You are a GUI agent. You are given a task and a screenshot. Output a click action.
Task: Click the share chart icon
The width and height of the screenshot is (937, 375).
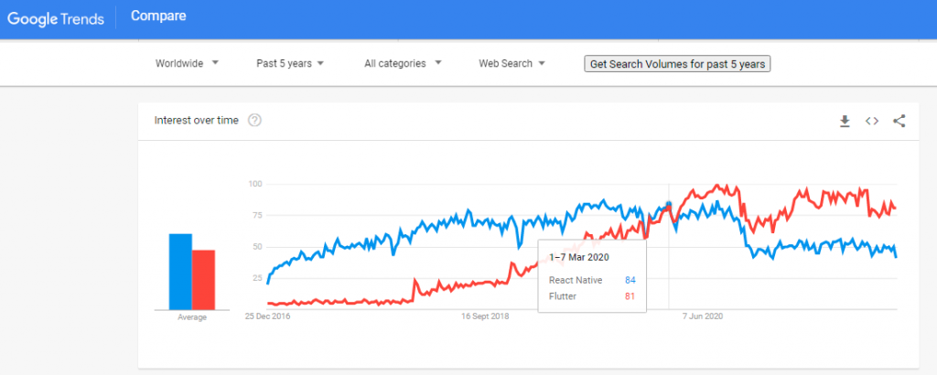click(x=899, y=122)
